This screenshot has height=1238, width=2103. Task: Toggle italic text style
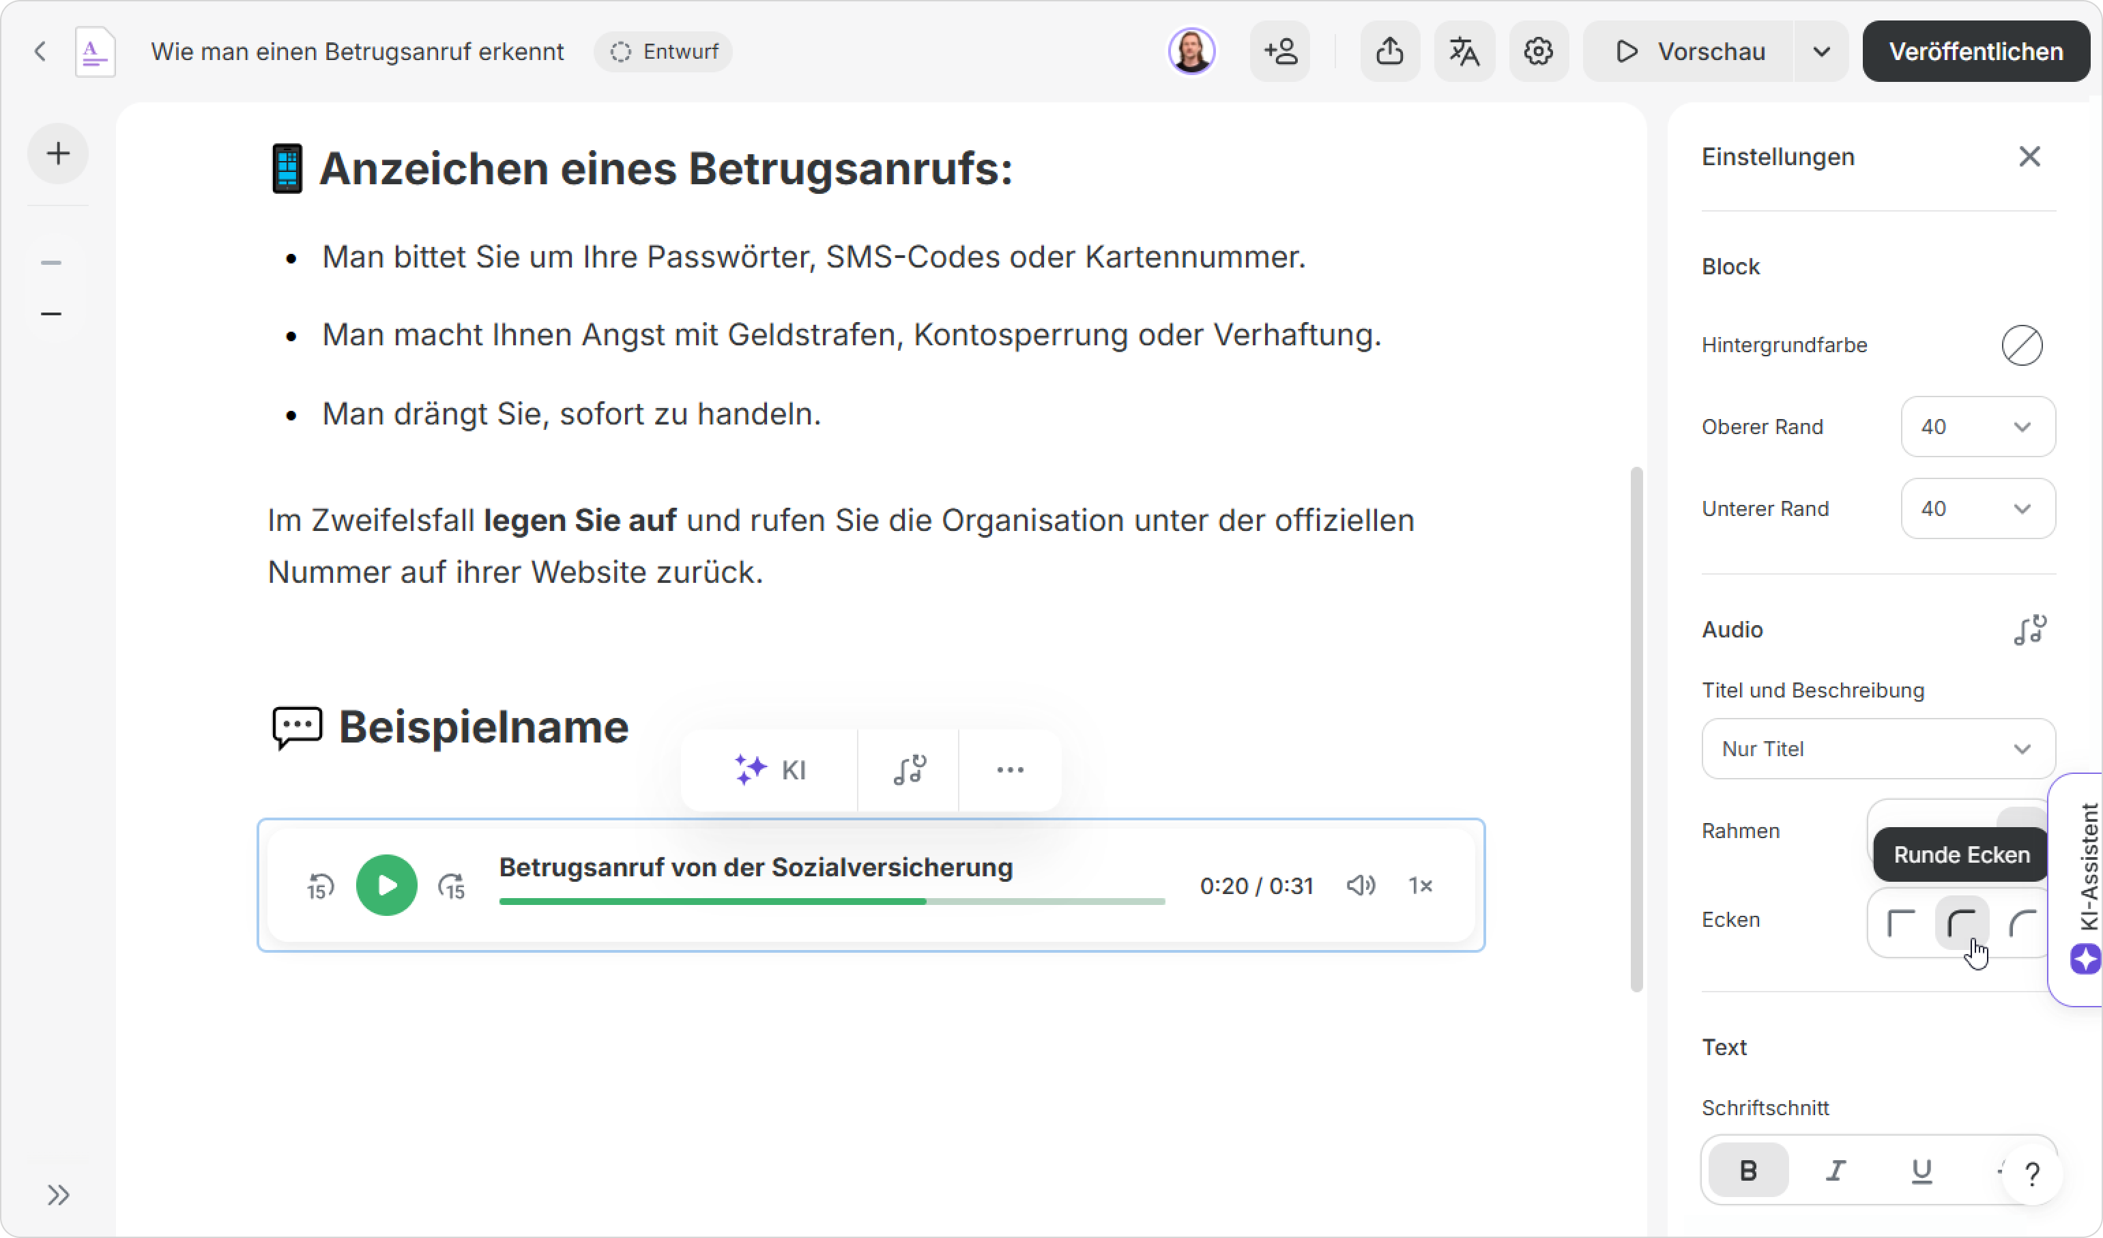(x=1835, y=1170)
